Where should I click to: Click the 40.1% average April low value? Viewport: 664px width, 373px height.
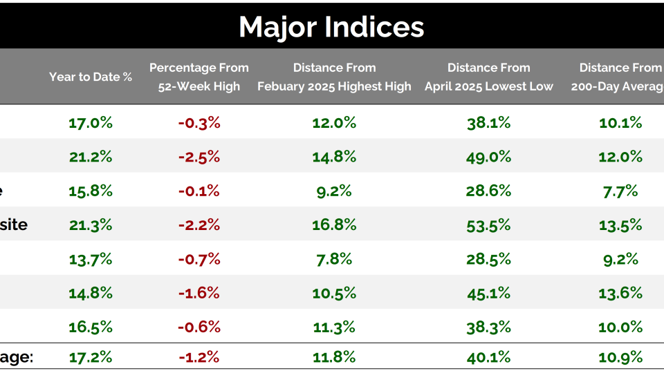488,357
